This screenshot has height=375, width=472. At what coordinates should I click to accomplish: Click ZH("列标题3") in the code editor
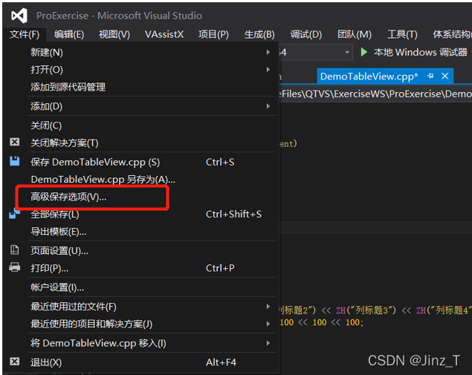366,310
